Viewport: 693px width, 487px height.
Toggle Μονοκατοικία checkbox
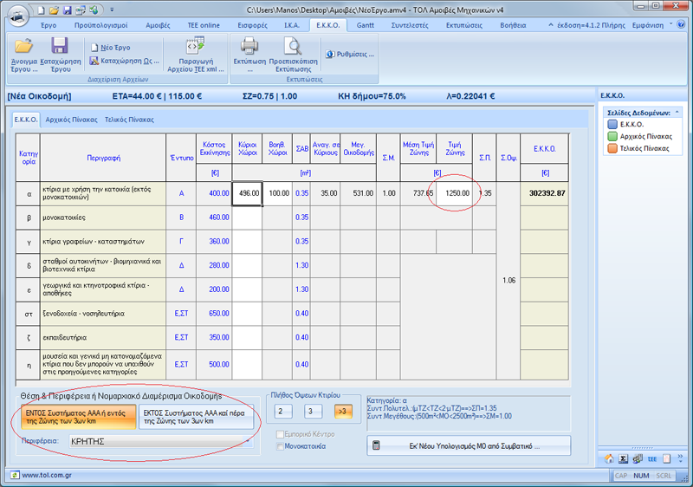coord(280,446)
